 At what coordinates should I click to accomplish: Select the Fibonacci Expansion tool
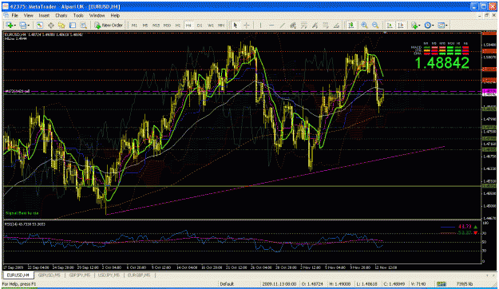coord(326,25)
